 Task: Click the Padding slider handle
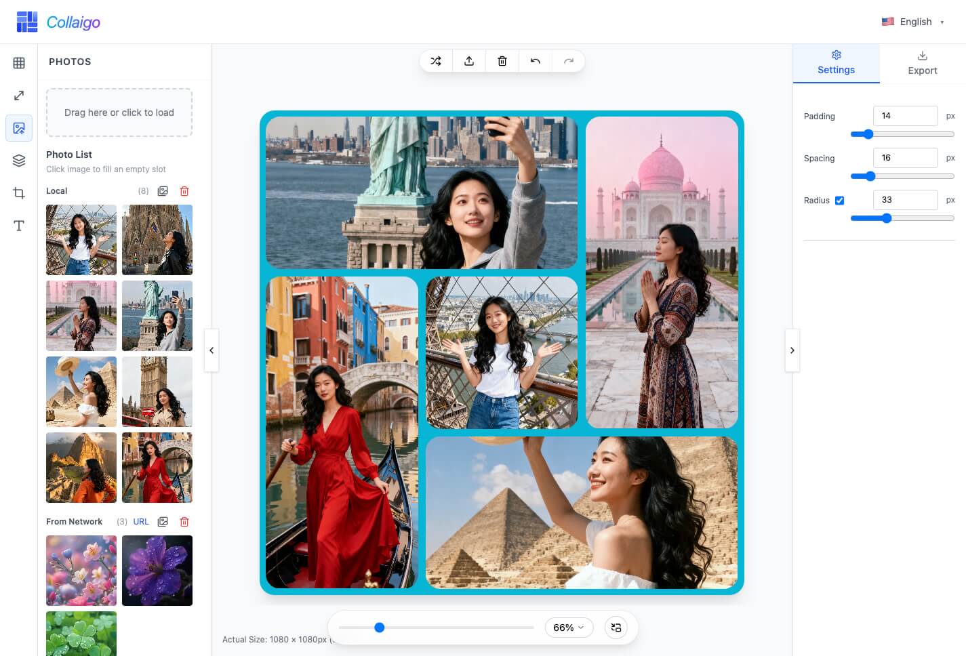(x=868, y=134)
